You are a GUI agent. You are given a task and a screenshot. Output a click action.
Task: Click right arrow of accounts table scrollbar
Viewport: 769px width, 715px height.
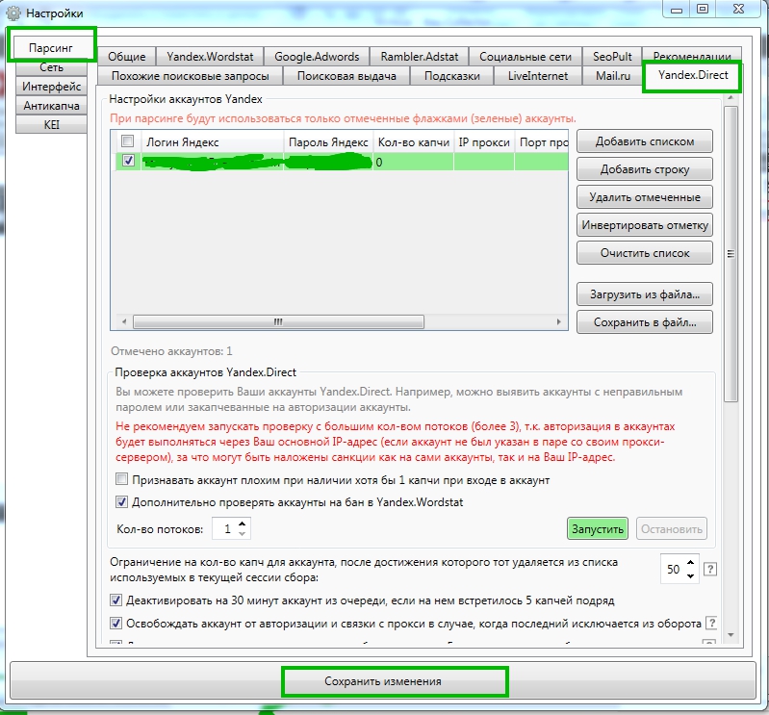(x=558, y=321)
